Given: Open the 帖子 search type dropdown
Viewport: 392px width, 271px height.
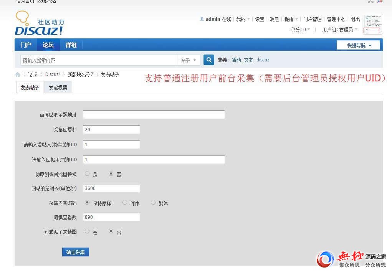Looking at the screenshot, I should click(188, 60).
